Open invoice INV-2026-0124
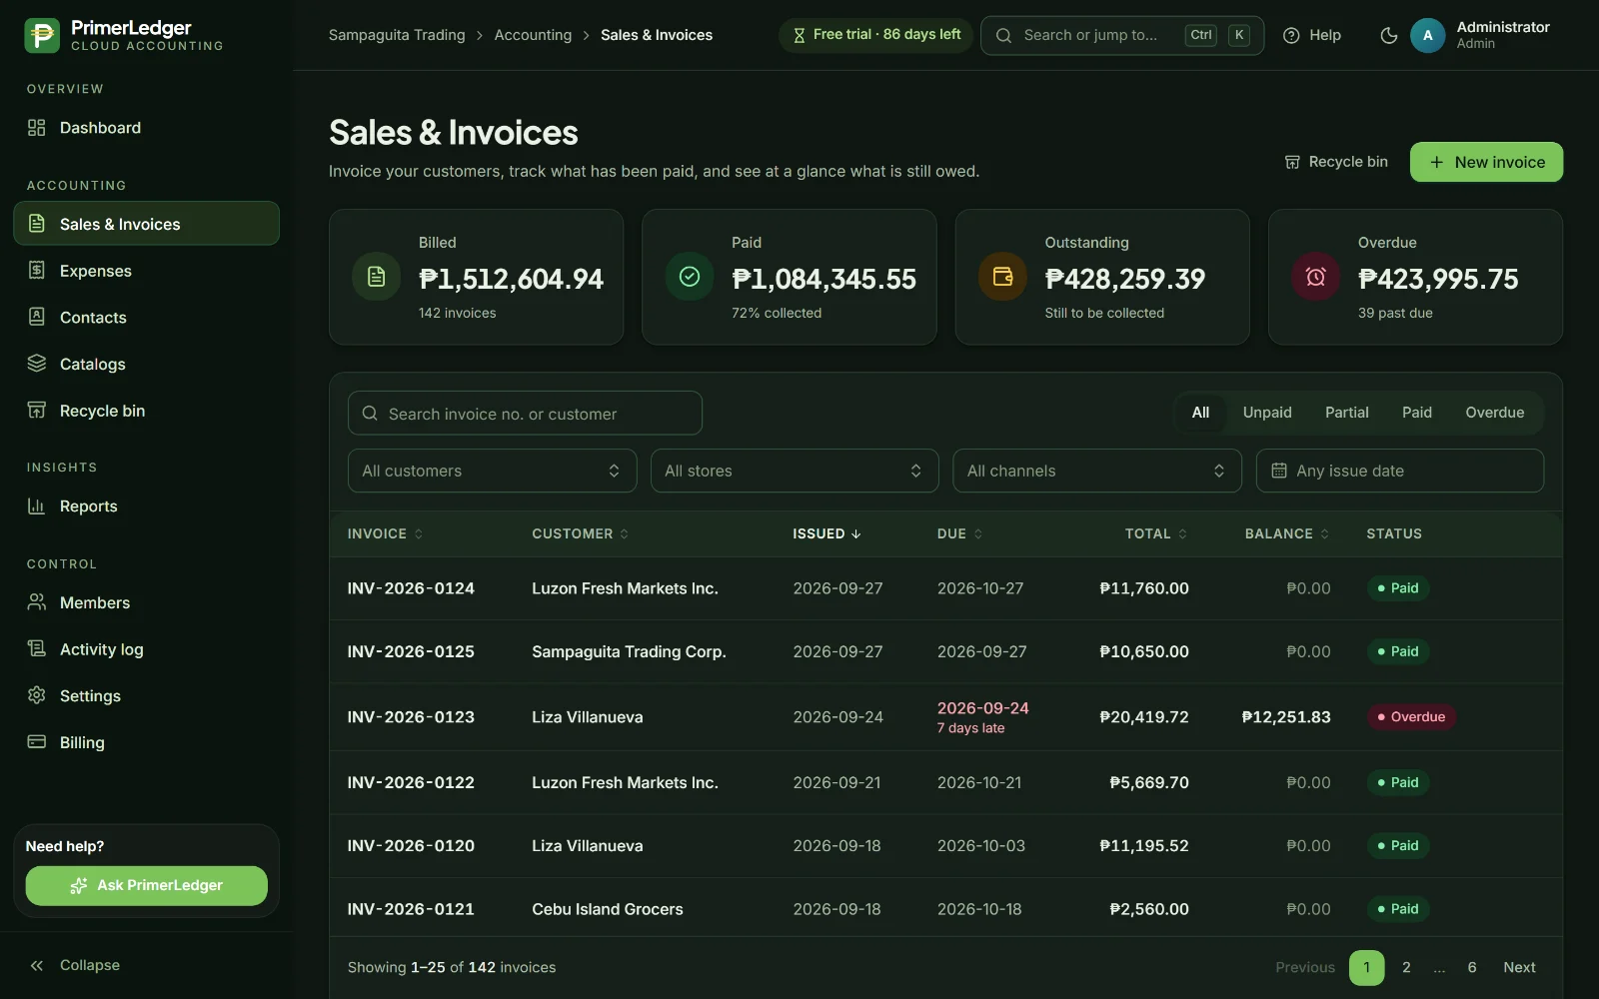The width and height of the screenshot is (1599, 999). [x=411, y=588]
